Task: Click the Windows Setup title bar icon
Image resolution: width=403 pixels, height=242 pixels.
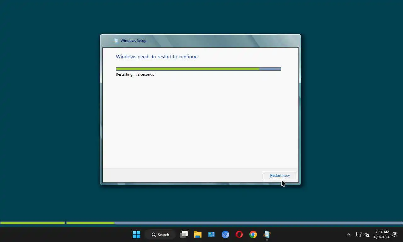Action: pos(116,41)
